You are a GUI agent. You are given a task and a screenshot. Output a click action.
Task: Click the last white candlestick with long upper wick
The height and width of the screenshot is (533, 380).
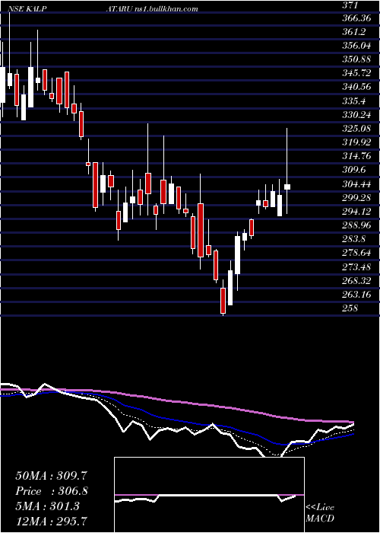click(x=287, y=171)
